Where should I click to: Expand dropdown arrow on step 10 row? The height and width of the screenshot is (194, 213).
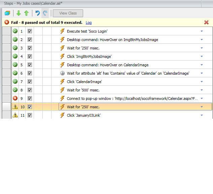[x=202, y=107]
